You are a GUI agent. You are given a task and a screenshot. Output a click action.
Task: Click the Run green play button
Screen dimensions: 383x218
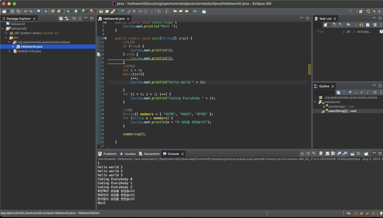point(76,11)
